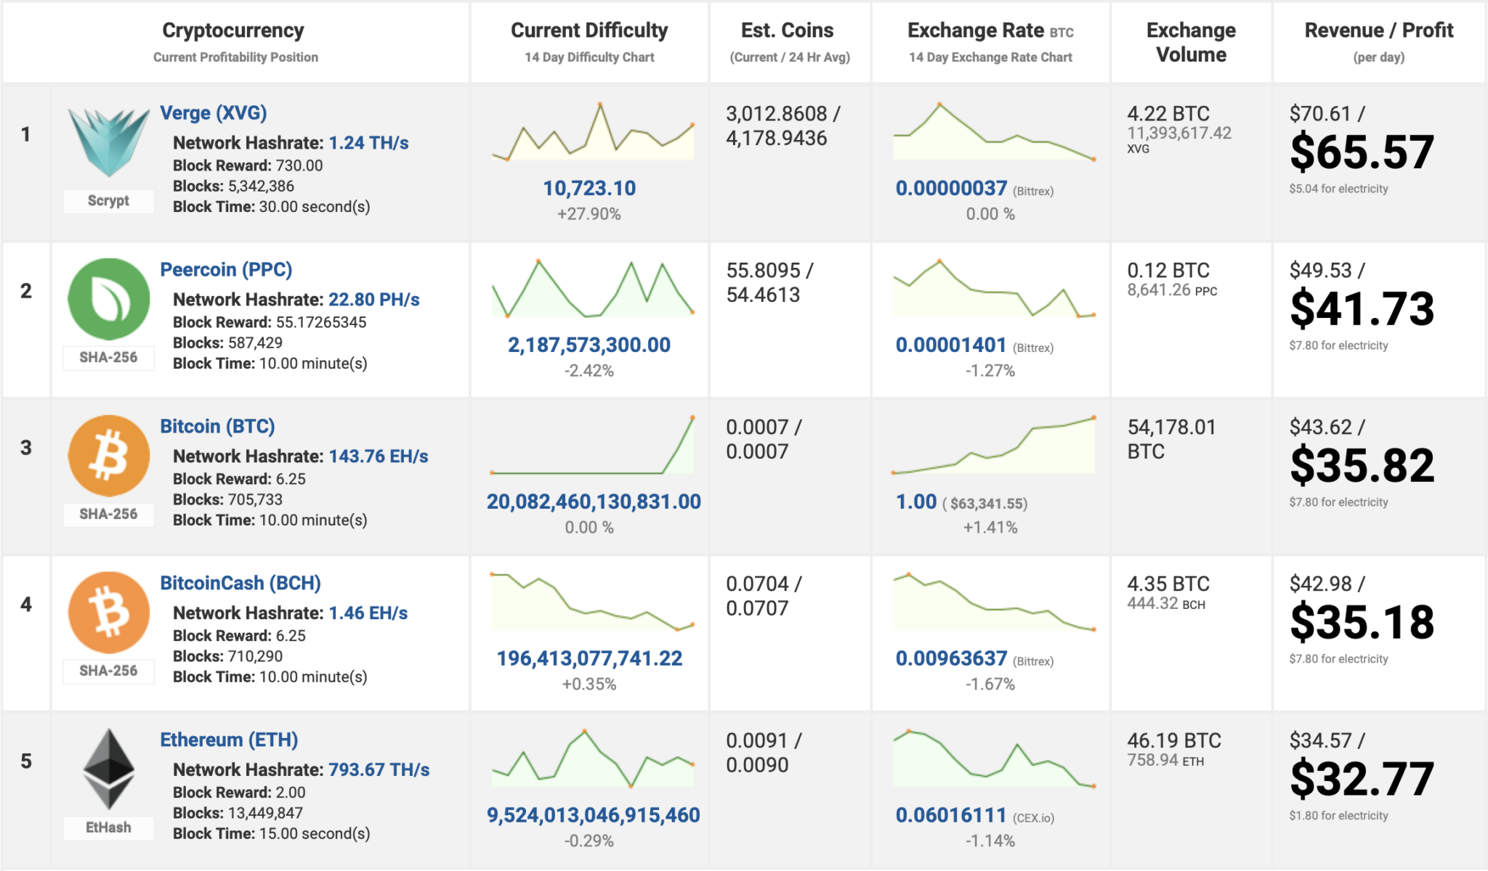Click the Current Difficulty column header

[589, 30]
